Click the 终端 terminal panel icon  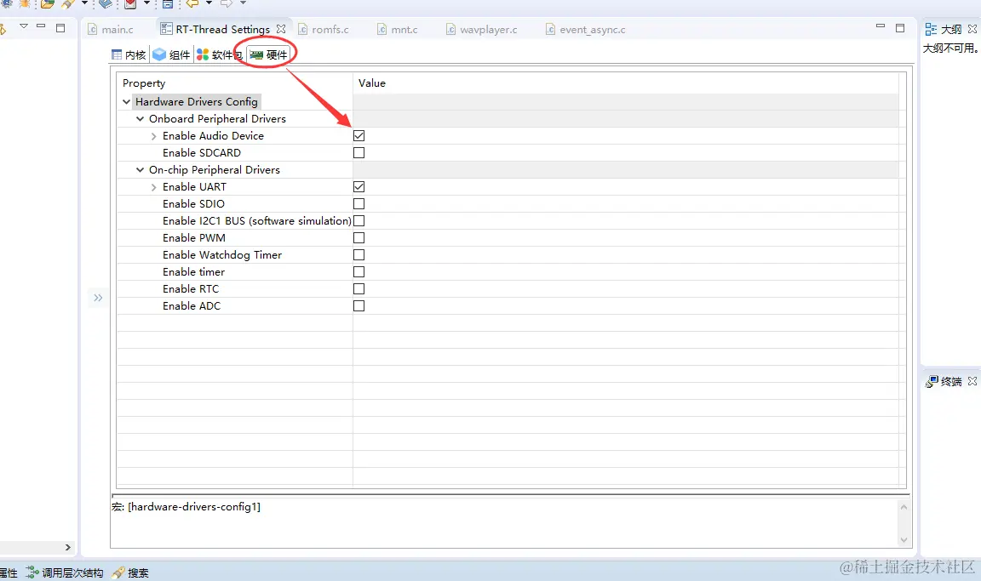coord(932,382)
